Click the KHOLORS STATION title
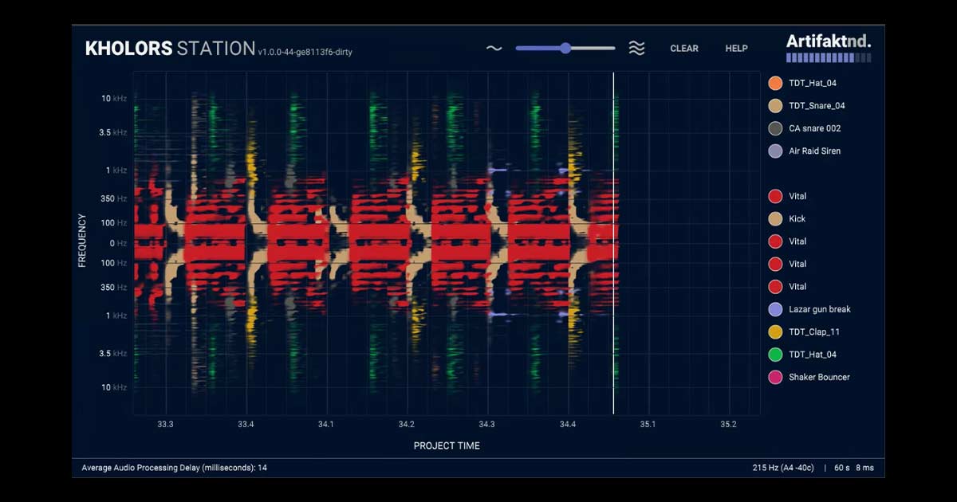 170,49
